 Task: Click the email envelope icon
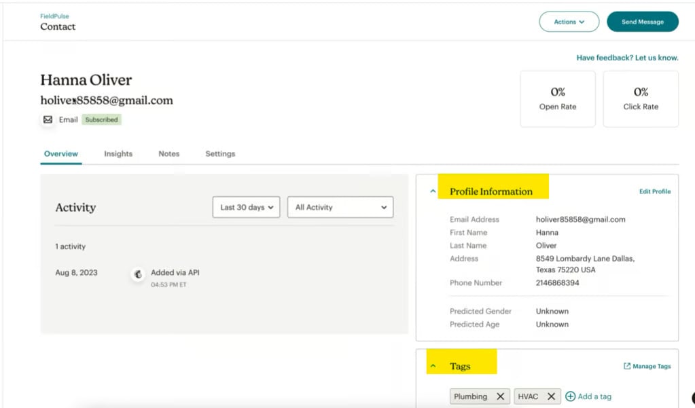[48, 119]
